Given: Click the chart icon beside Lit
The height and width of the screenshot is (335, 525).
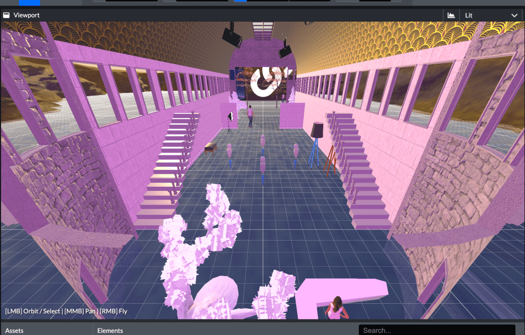Looking at the screenshot, I should click(451, 15).
